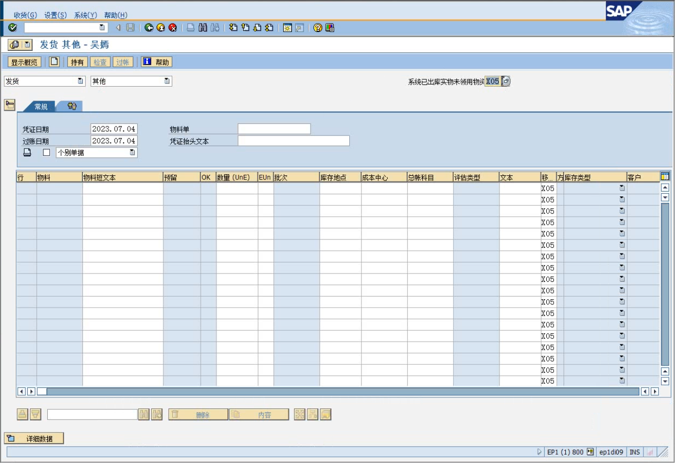Open the 设置(S) menu

pos(55,15)
